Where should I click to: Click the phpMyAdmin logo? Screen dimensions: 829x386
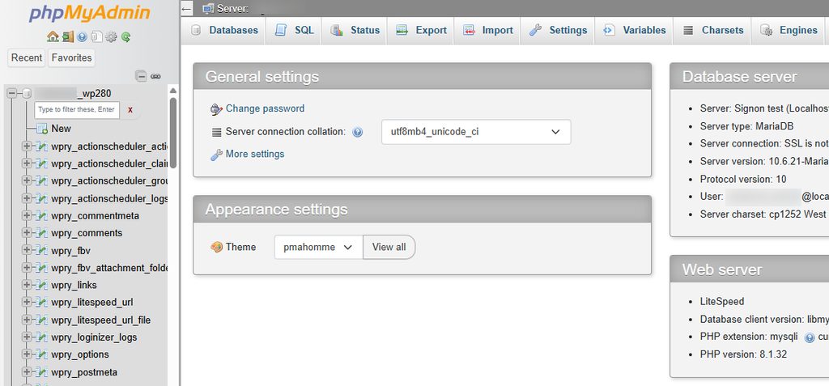click(89, 13)
